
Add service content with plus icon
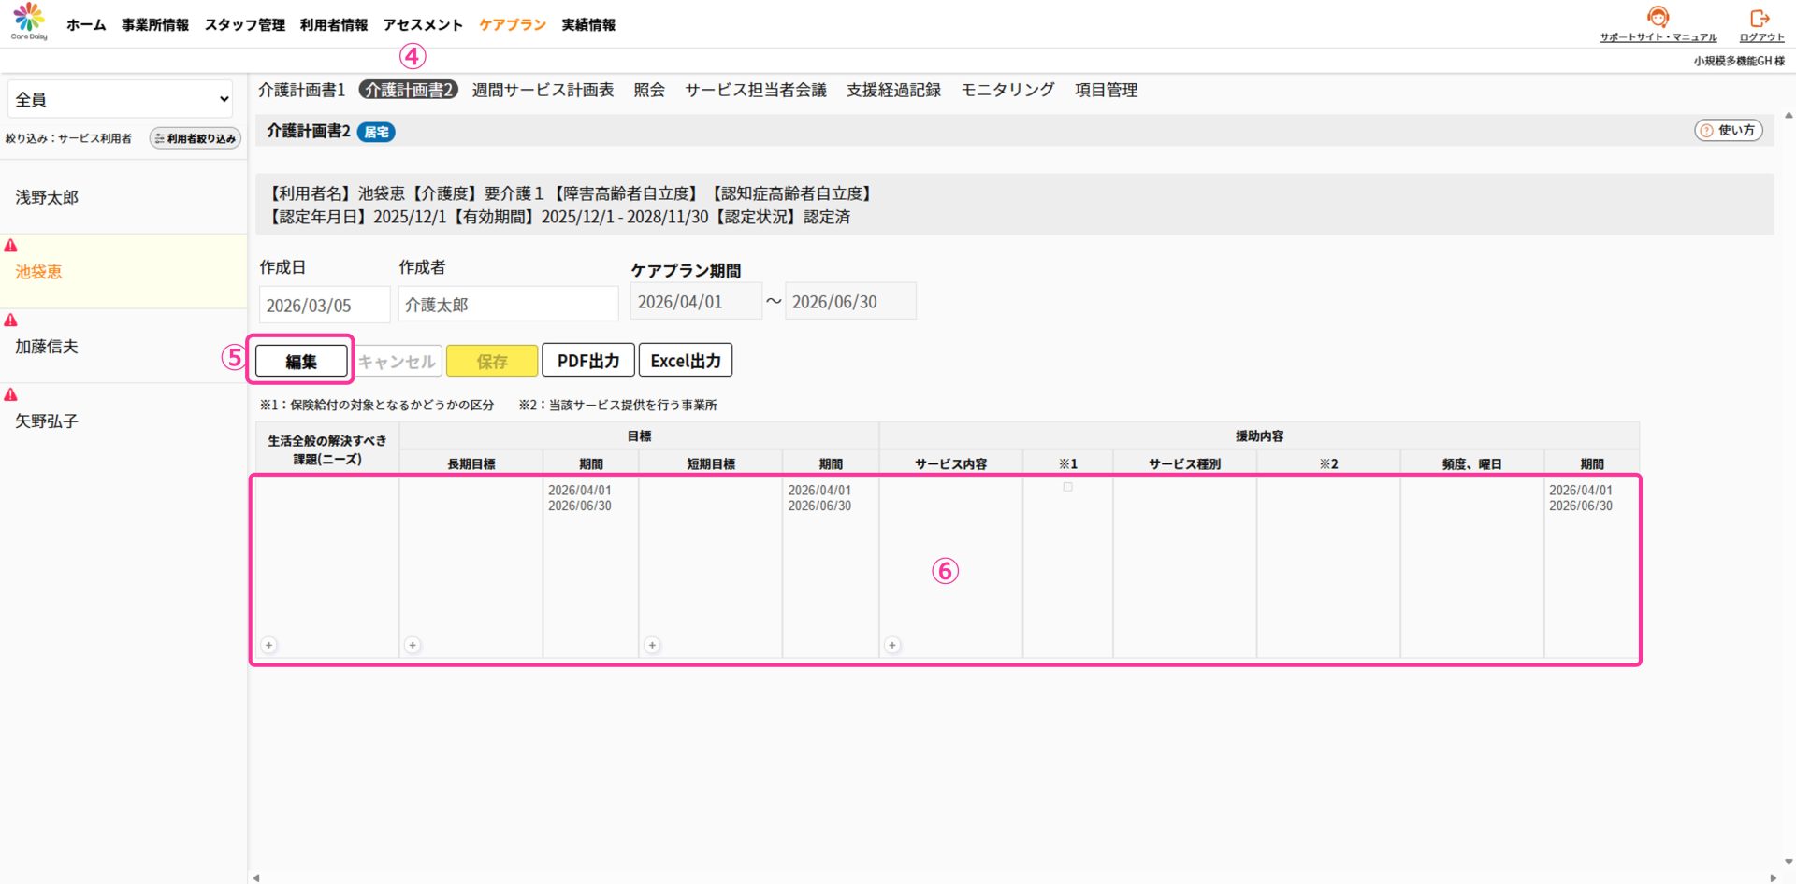coord(892,645)
